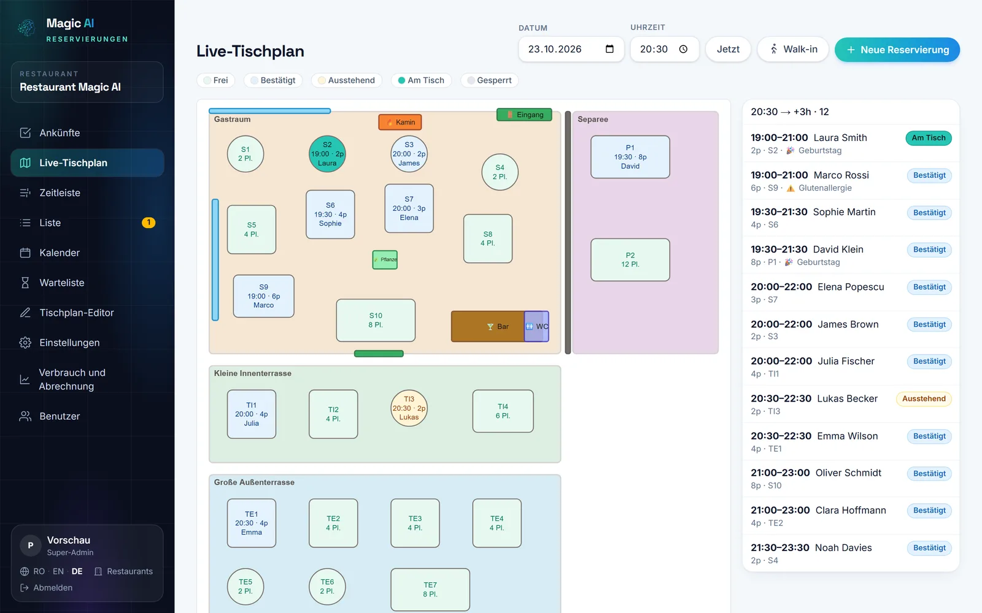This screenshot has width=982, height=613.
Task: Click the Benutzer people icon
Action: (x=25, y=417)
